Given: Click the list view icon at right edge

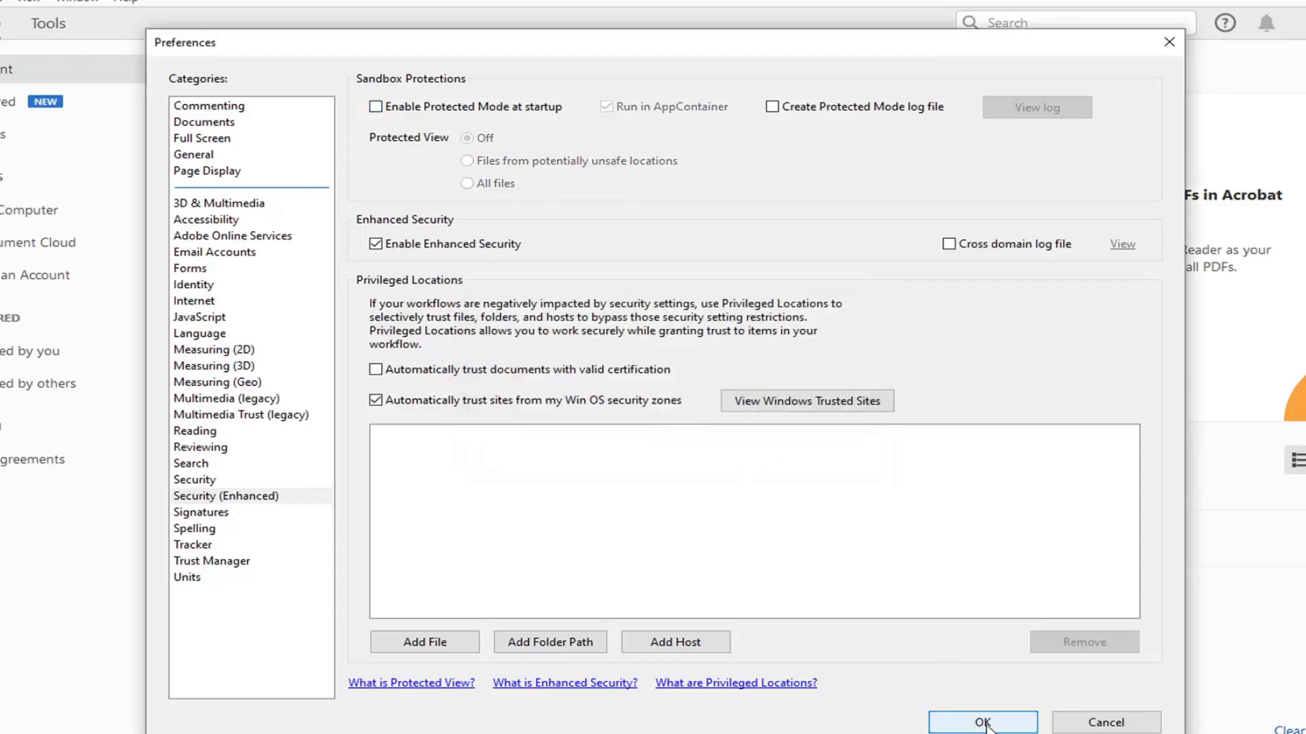Looking at the screenshot, I should pos(1298,460).
